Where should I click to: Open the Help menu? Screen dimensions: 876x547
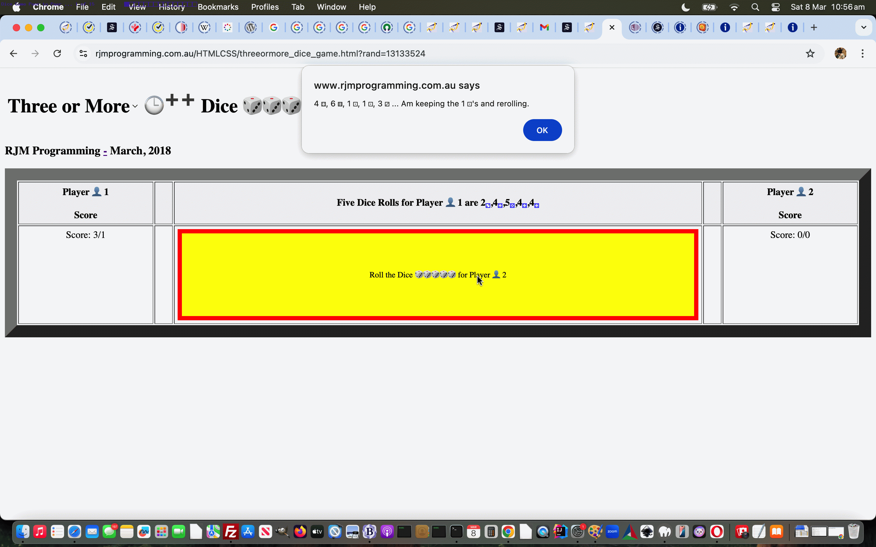pyautogui.click(x=367, y=7)
